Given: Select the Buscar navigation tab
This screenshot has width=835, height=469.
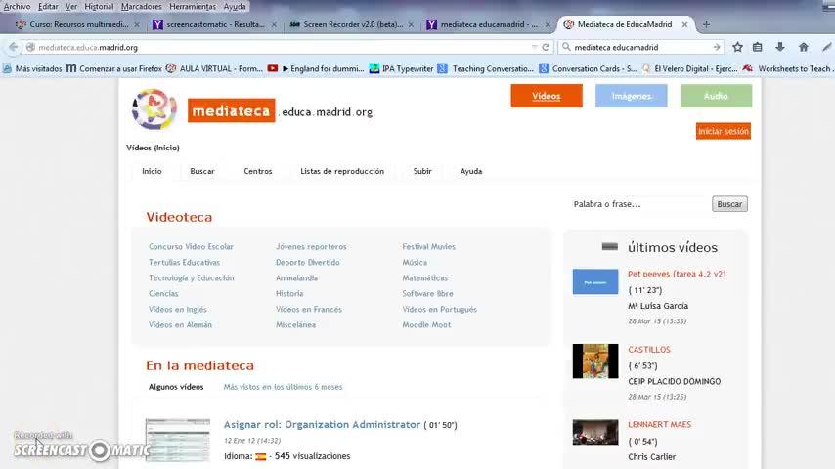Looking at the screenshot, I should pyautogui.click(x=202, y=171).
